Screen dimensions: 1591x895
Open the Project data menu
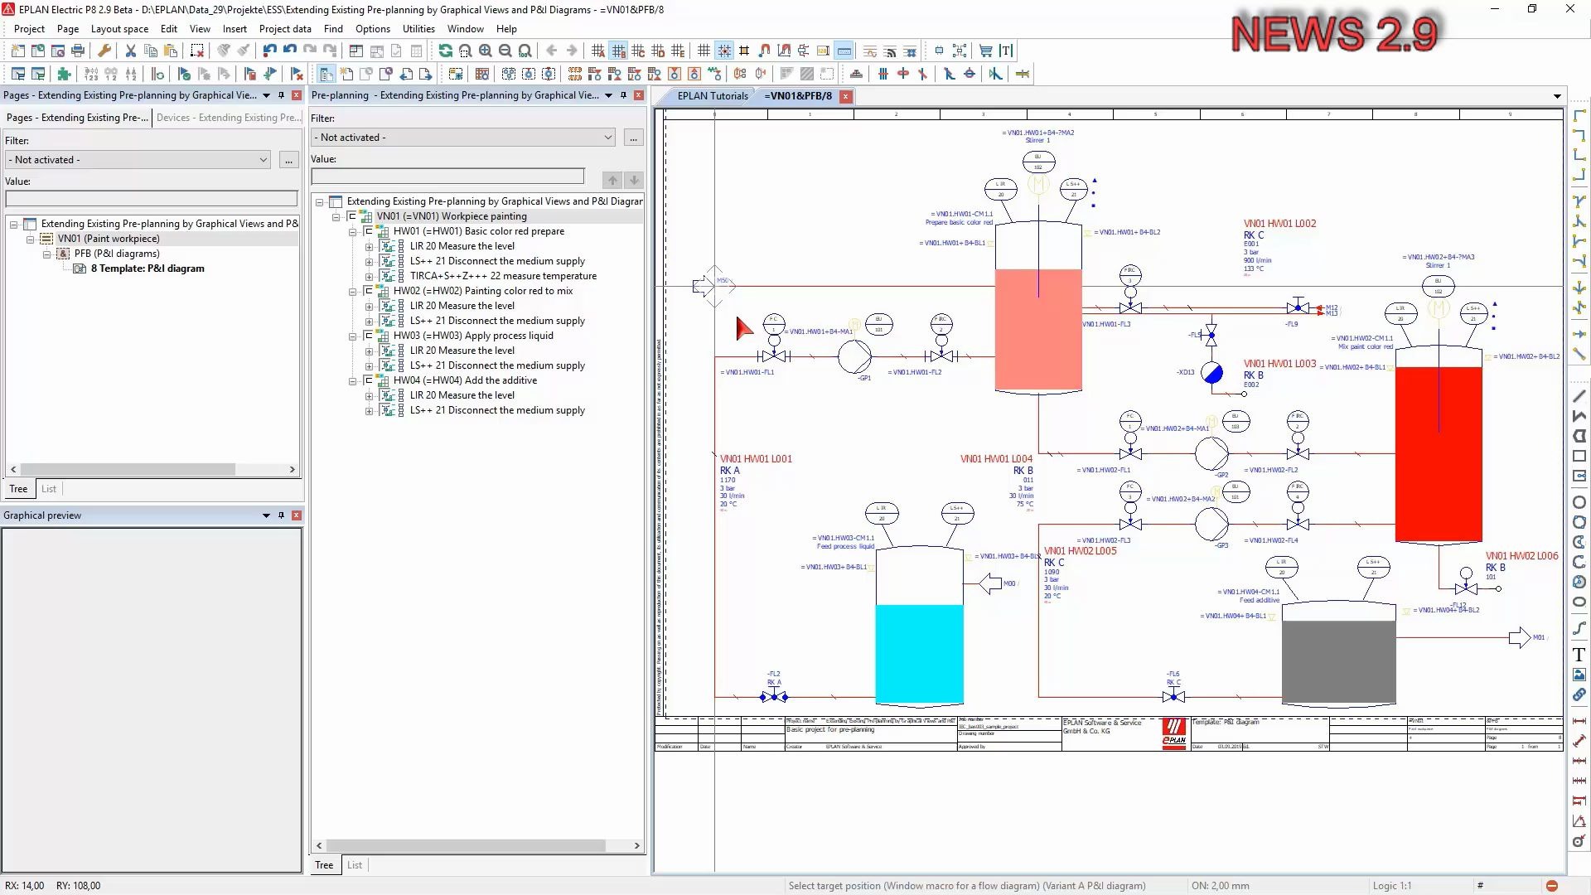click(x=285, y=28)
